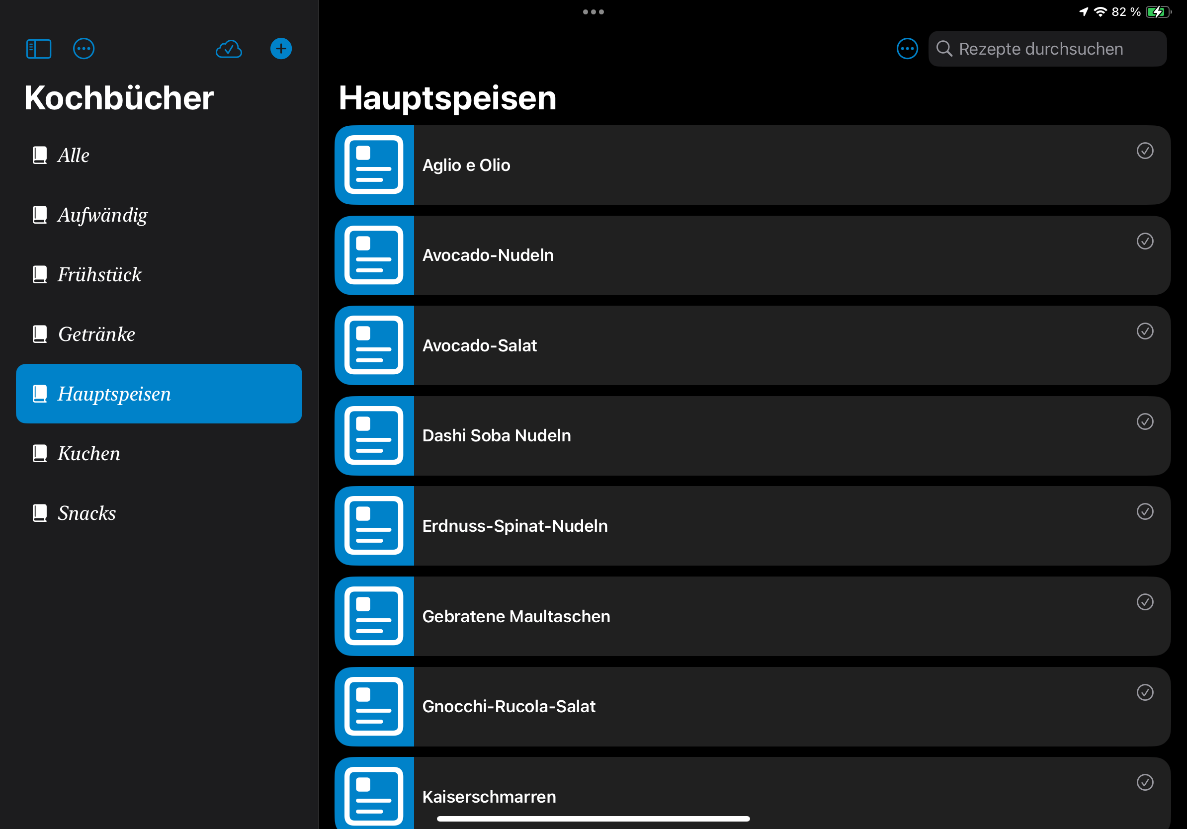Open the sidebar more options ellipsis
This screenshot has width=1187, height=829.
(x=84, y=49)
